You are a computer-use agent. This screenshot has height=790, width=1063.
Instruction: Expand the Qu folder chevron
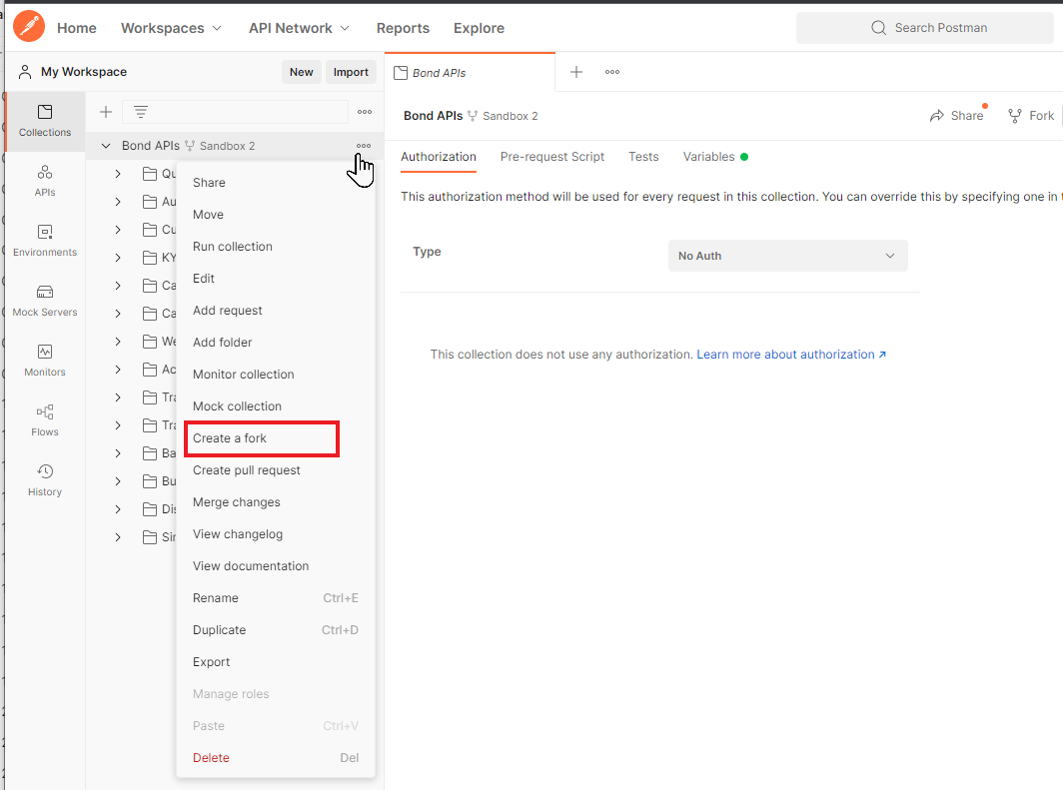point(118,174)
